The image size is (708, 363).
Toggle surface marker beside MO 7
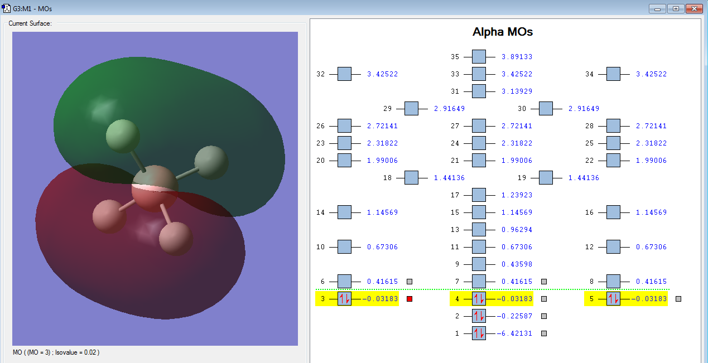(544, 282)
